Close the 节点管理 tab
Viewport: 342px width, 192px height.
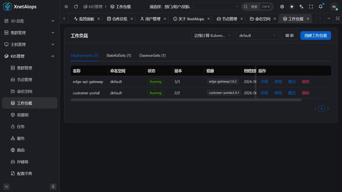[242, 19]
